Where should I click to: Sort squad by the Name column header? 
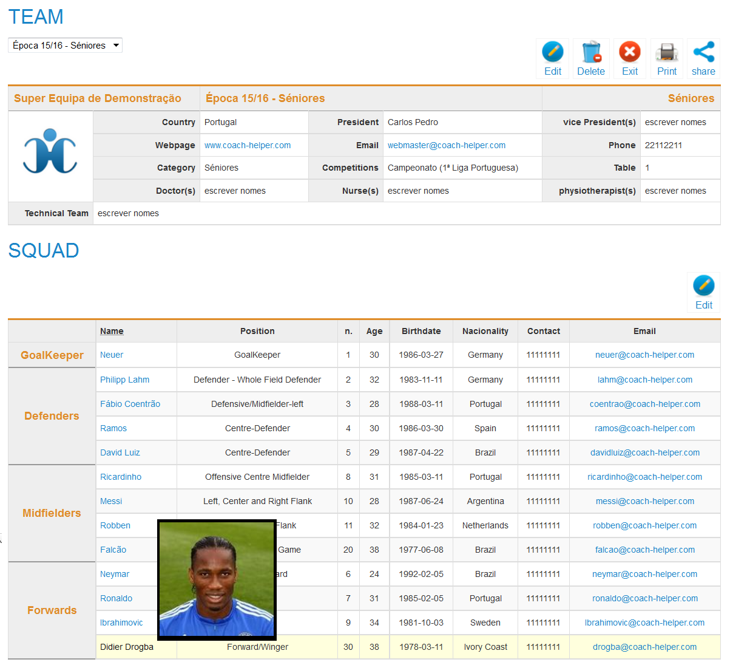(x=112, y=331)
